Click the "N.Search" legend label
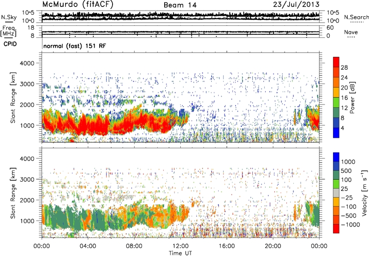Screen dimensions: 369x256 coord(357,17)
